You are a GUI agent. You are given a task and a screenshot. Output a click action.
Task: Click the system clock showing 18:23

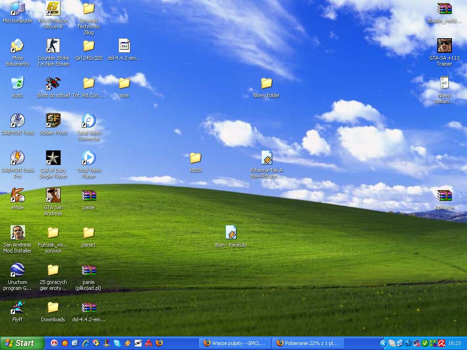(x=455, y=343)
